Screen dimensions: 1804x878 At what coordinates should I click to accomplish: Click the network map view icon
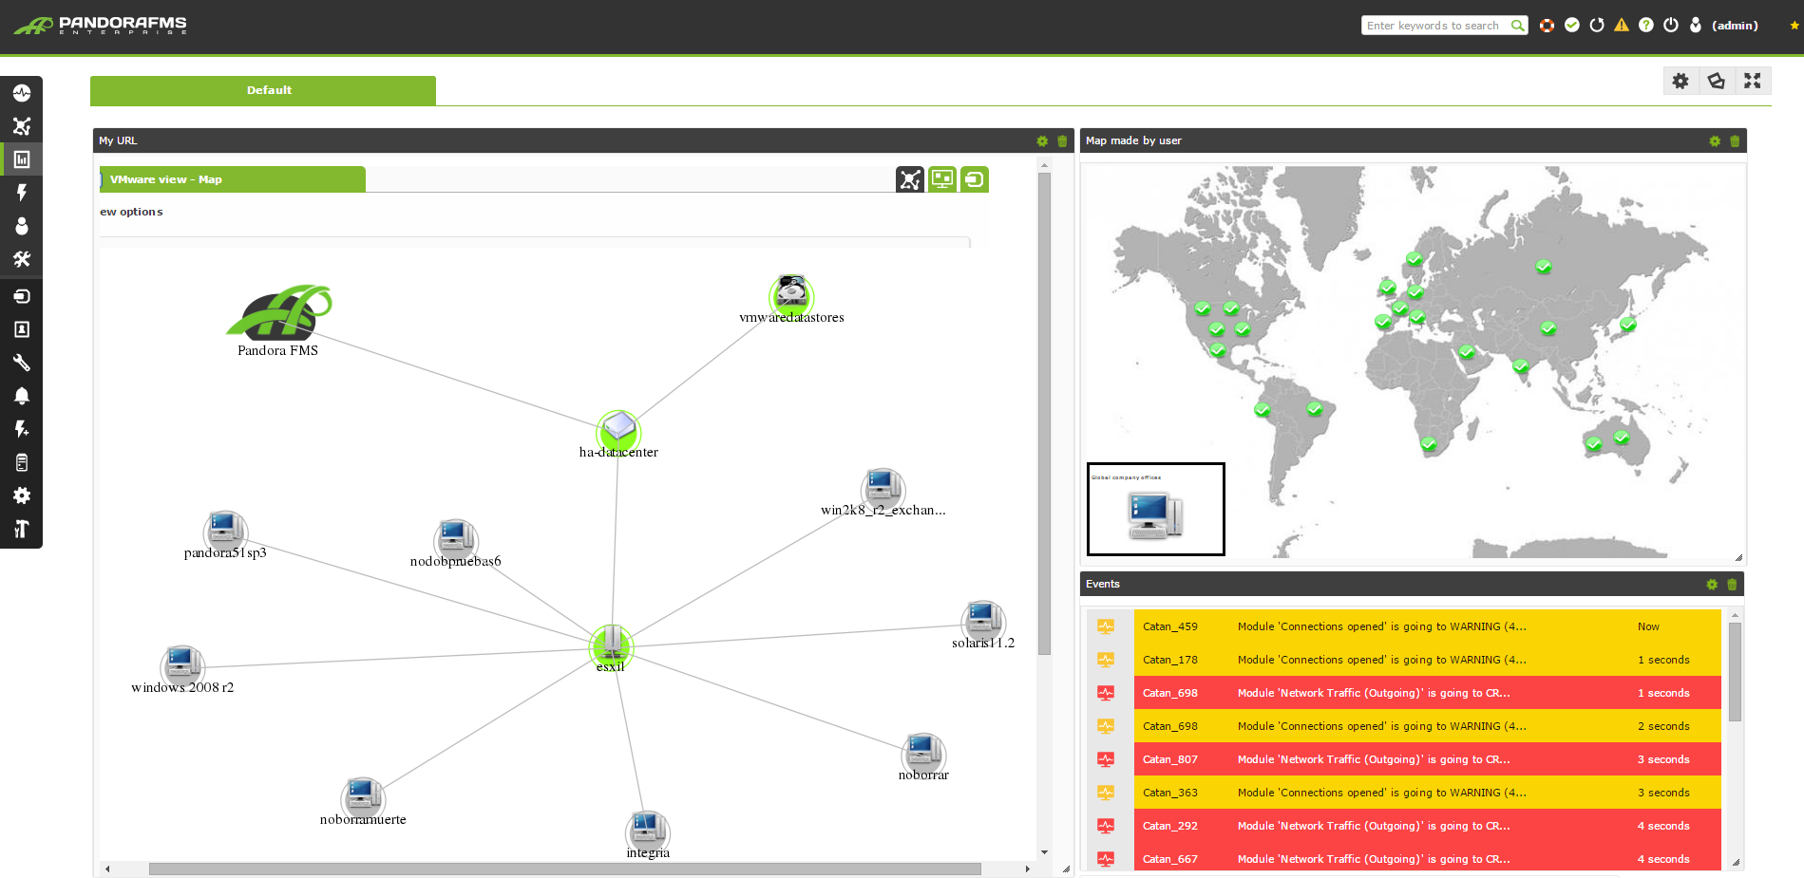(910, 179)
